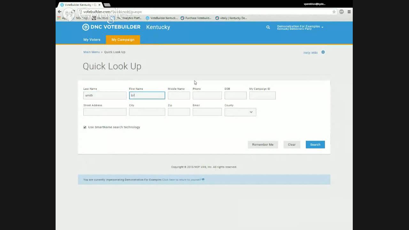Click the My Campaign ID field
This screenshot has width=409, height=230.
pos(262,95)
